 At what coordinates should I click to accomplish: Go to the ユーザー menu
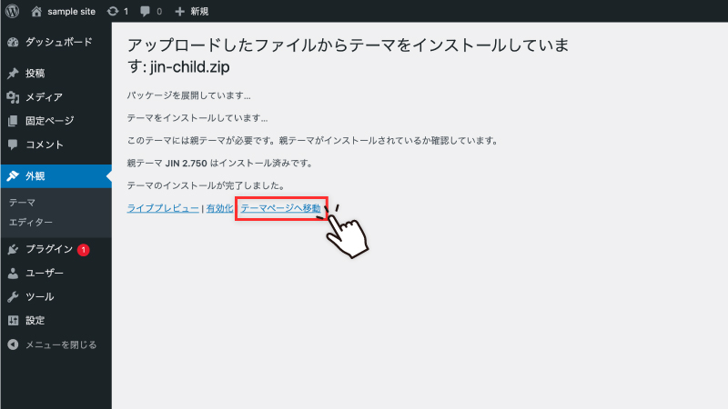click(56, 274)
